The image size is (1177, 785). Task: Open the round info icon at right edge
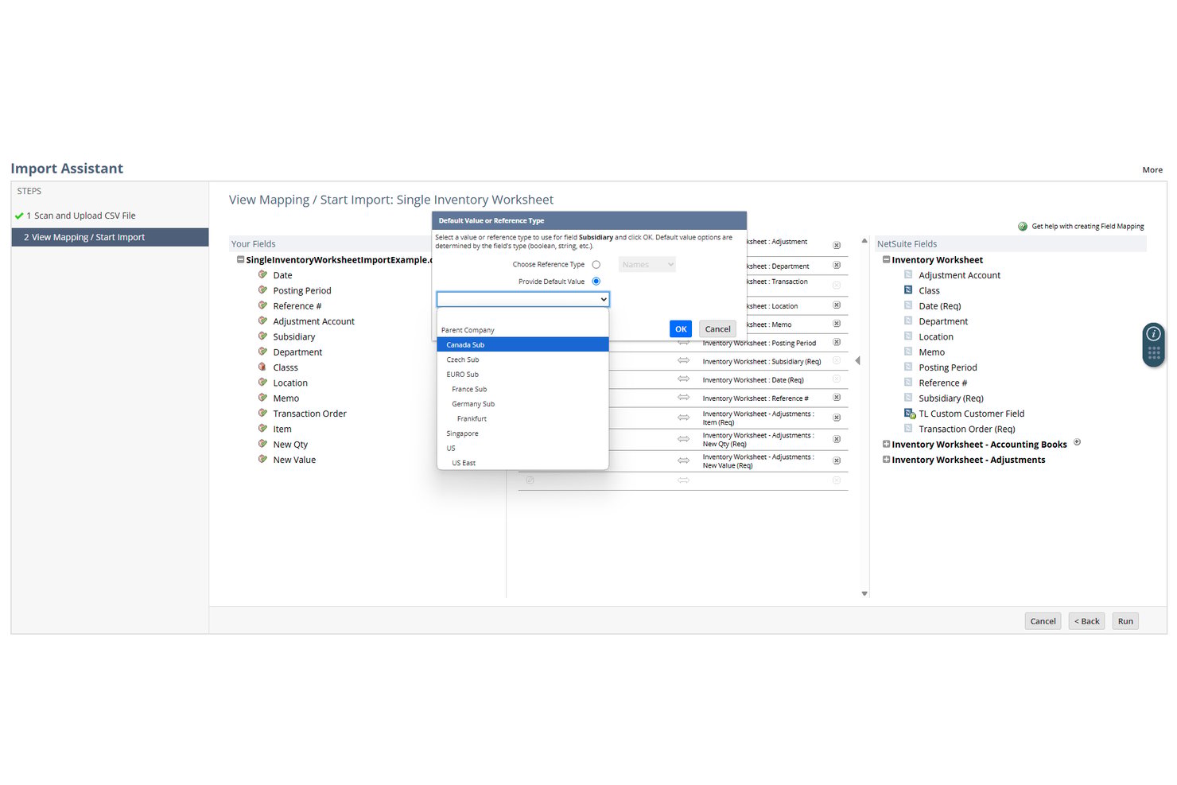(1154, 334)
